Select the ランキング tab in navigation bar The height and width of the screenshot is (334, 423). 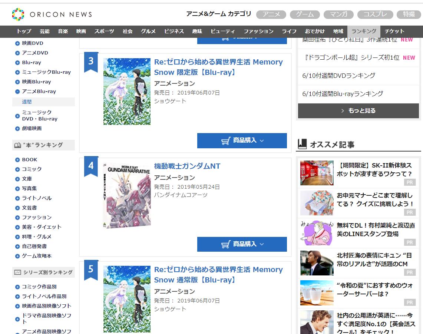(x=364, y=31)
